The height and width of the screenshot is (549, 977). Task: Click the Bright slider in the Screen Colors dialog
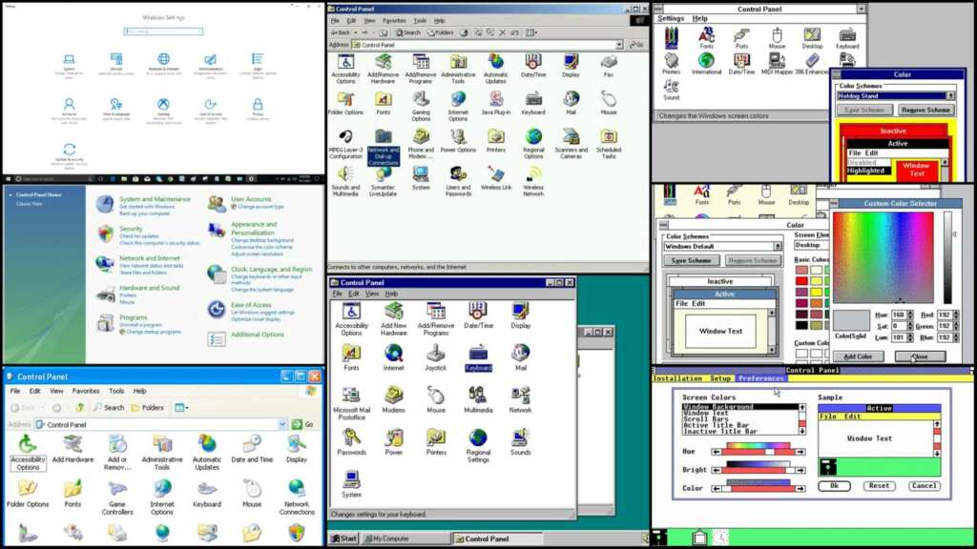pos(759,470)
